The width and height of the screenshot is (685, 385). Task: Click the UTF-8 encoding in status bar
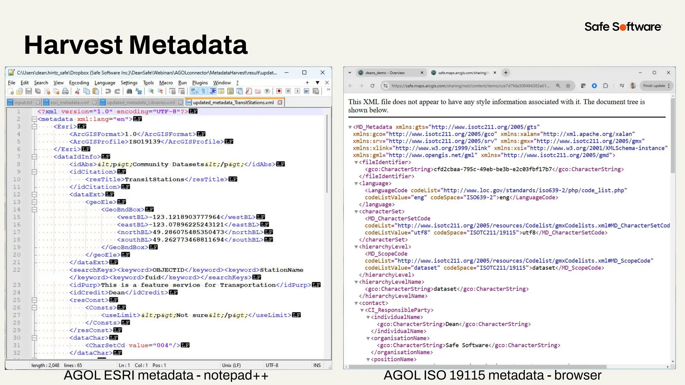coord(272,365)
